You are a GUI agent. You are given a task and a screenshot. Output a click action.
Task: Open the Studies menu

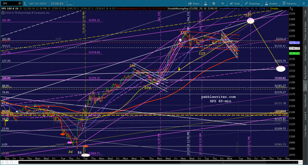click(271, 4)
